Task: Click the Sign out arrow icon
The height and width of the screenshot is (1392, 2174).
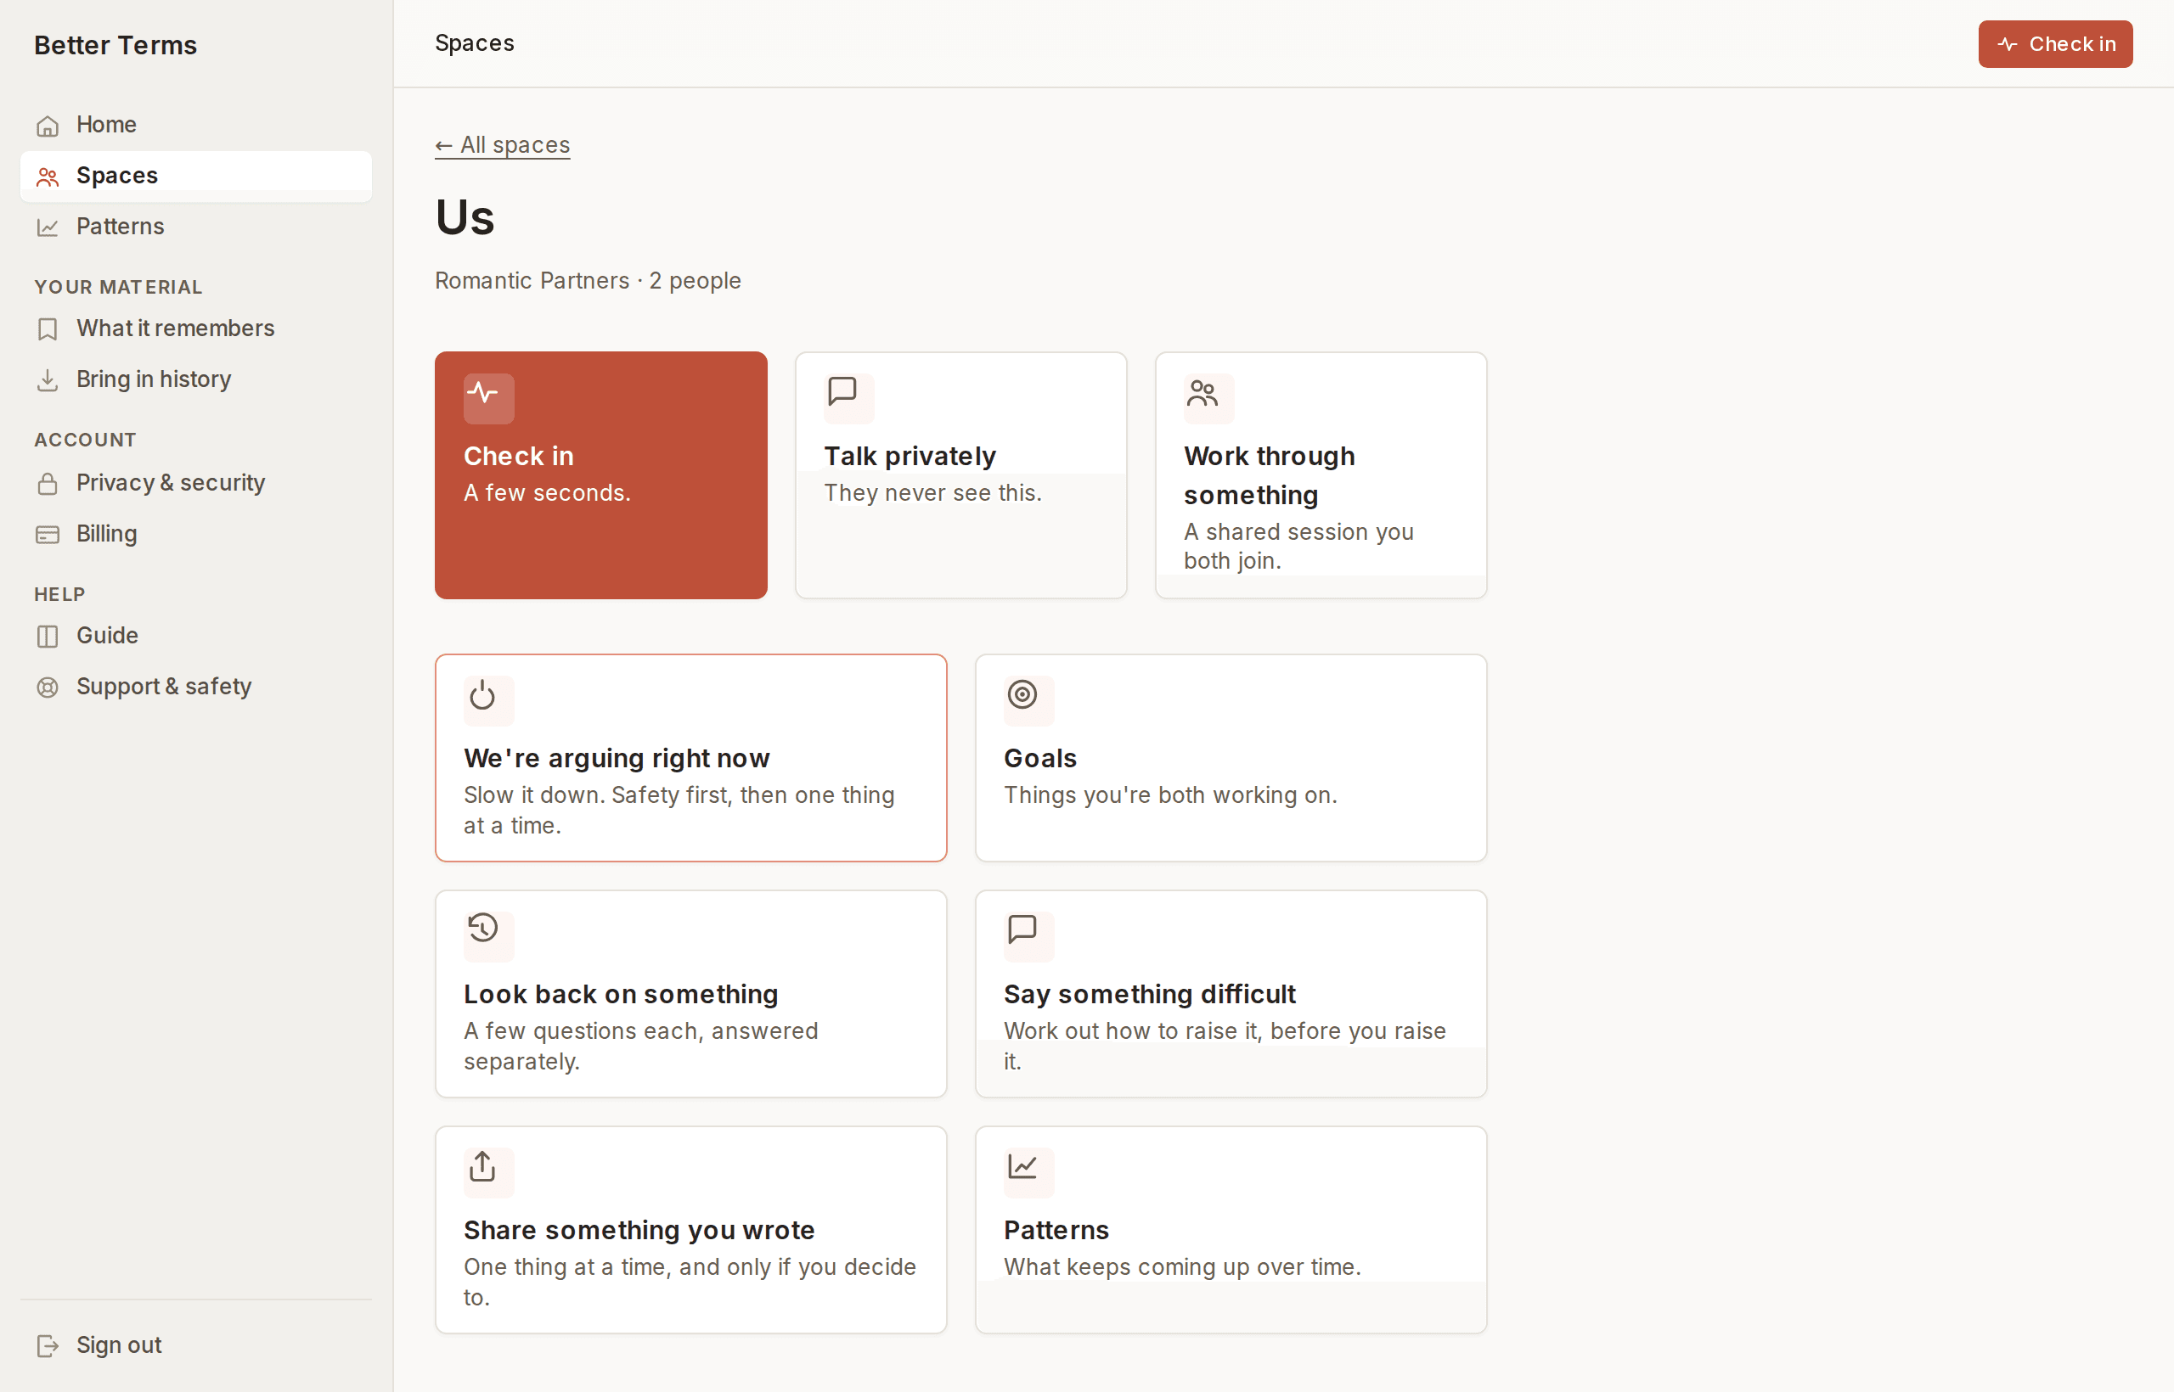Action: coord(47,1346)
